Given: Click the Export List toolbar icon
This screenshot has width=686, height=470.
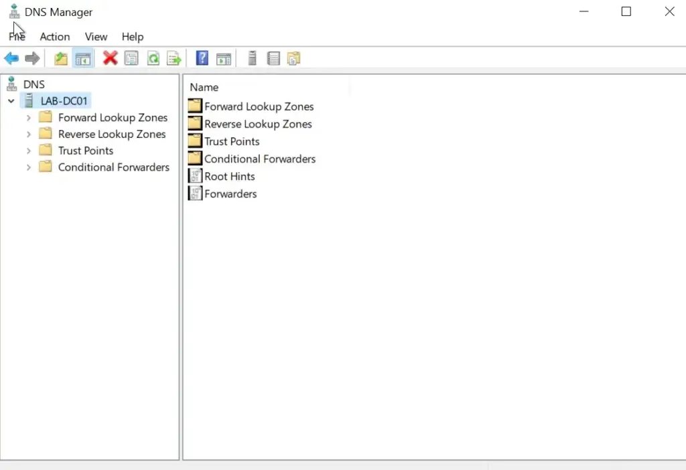Looking at the screenshot, I should (174, 59).
